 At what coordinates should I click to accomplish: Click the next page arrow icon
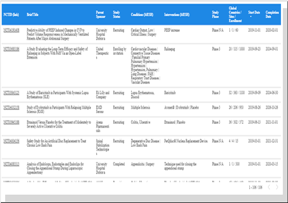pos(277,187)
